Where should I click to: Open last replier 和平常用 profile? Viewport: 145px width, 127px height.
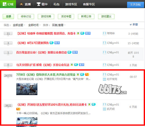[112, 79]
